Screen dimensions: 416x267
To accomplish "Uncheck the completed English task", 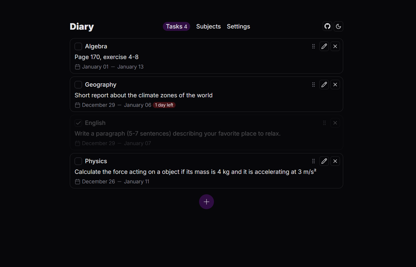I will [78, 123].
